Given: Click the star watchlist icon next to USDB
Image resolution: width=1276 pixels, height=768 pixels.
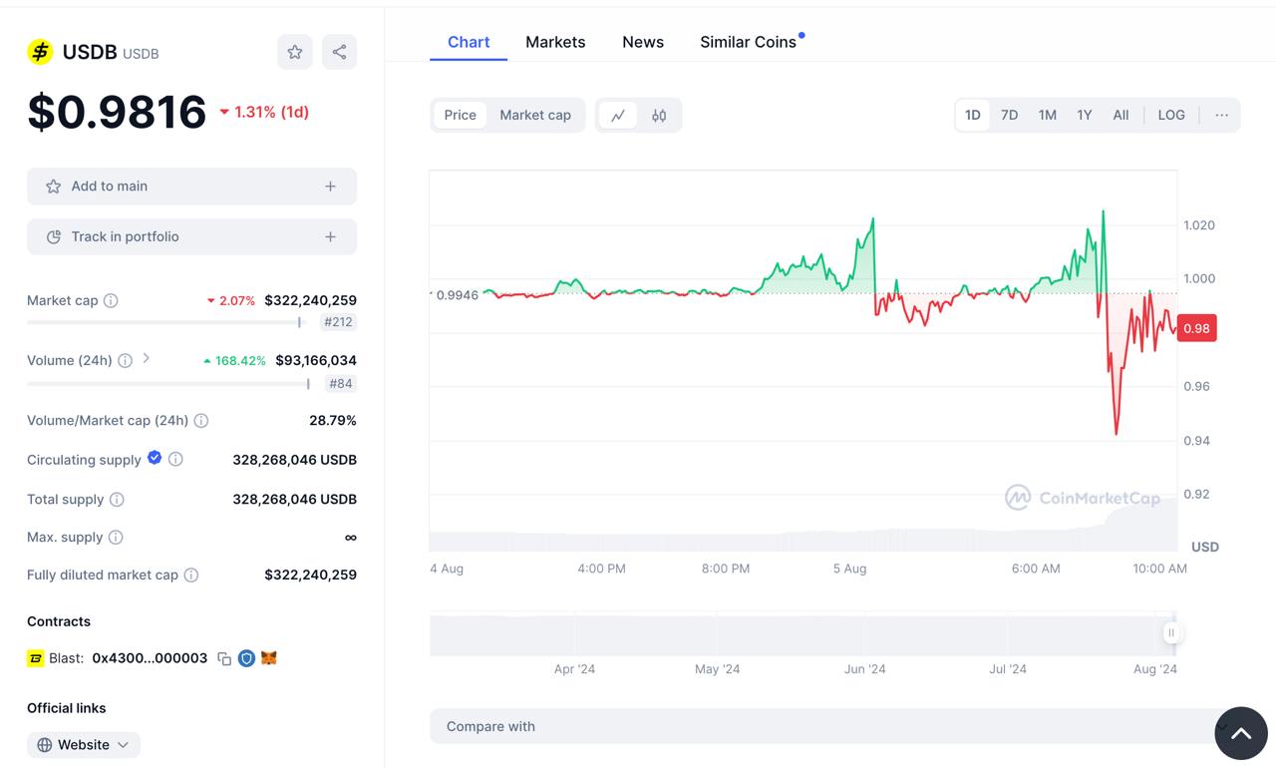Looking at the screenshot, I should [295, 52].
